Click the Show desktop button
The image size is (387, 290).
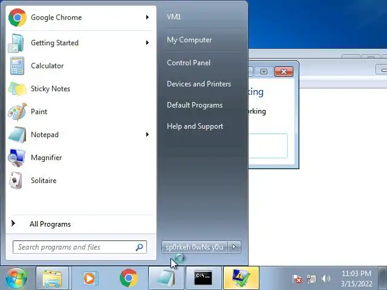pyautogui.click(x=383, y=278)
